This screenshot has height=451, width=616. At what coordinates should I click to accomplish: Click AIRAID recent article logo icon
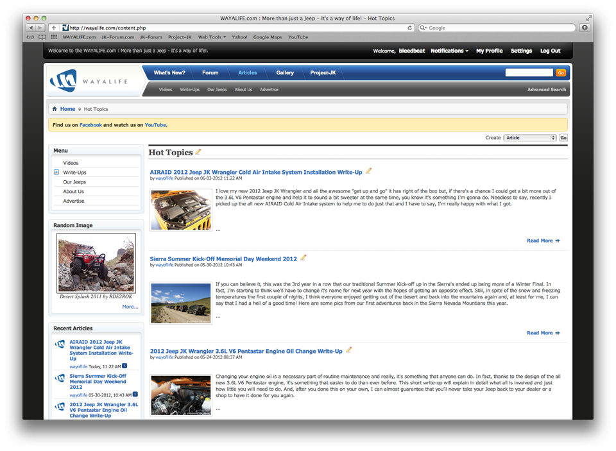60,344
